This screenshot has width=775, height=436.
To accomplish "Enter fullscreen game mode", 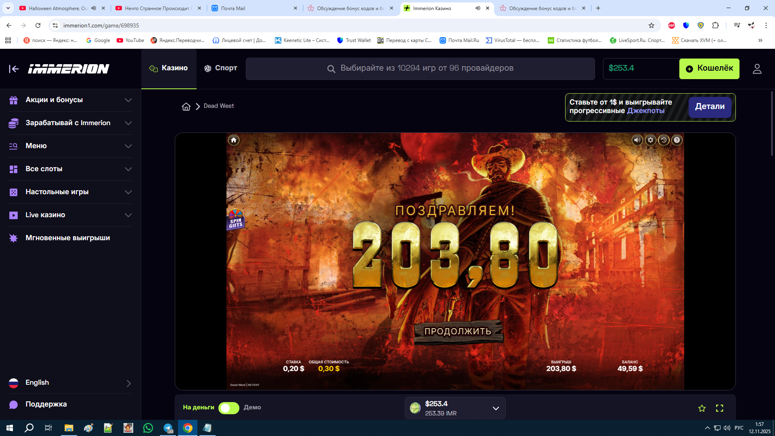I will pos(719,408).
